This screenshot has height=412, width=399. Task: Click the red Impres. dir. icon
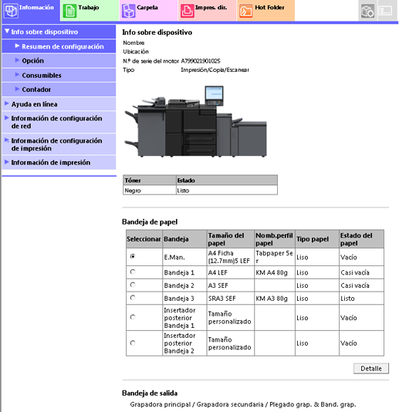187,11
